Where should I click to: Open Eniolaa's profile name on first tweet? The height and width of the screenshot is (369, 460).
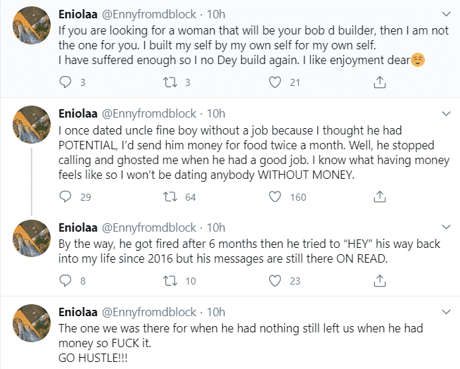point(78,14)
